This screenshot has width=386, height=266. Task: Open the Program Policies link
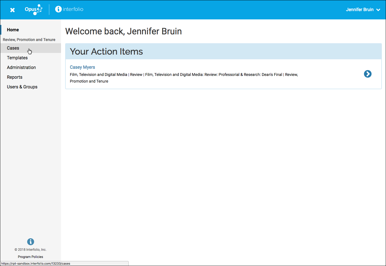point(31,257)
